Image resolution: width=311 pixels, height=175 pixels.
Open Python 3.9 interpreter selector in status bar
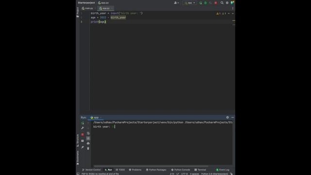pyautogui.click(x=215, y=174)
